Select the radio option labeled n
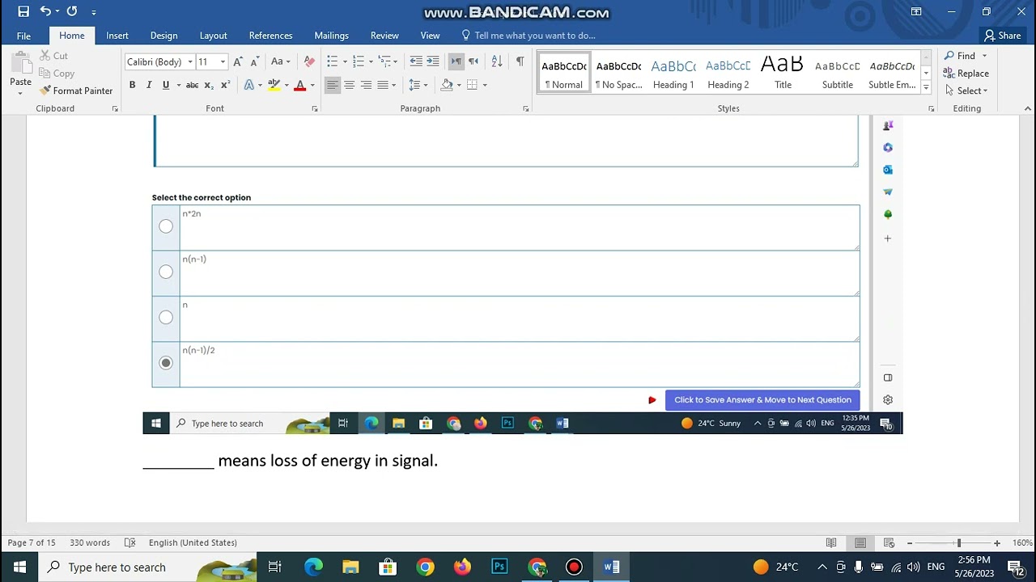Viewport: 1036px width, 582px height. (x=166, y=317)
